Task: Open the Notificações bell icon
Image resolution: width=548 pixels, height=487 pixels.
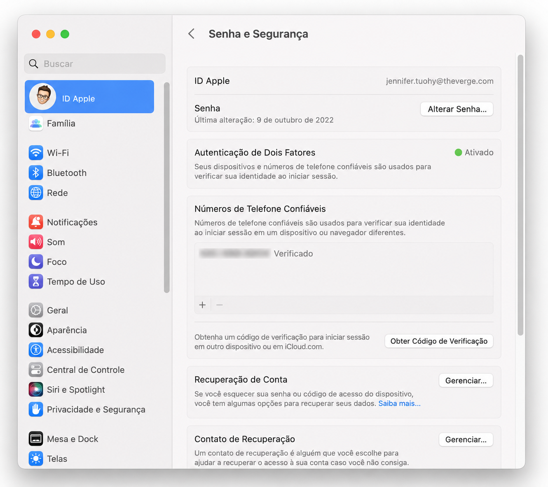Action: tap(36, 222)
